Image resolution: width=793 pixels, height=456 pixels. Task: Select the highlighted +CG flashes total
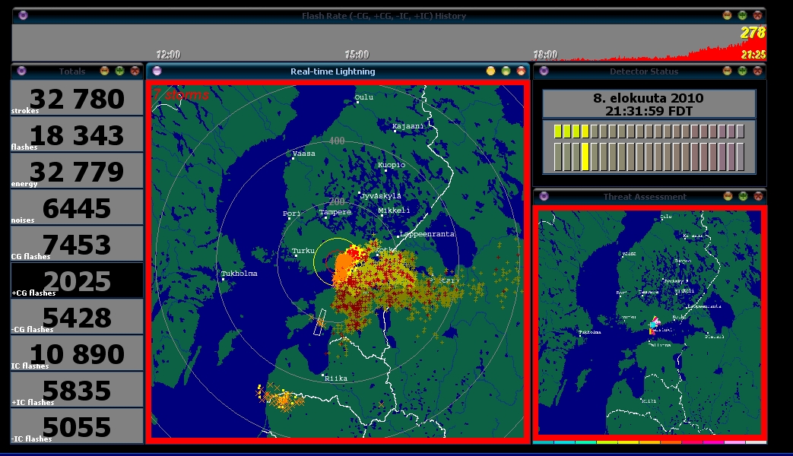click(x=78, y=280)
